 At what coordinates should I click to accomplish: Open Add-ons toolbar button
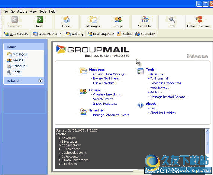point(75,34)
